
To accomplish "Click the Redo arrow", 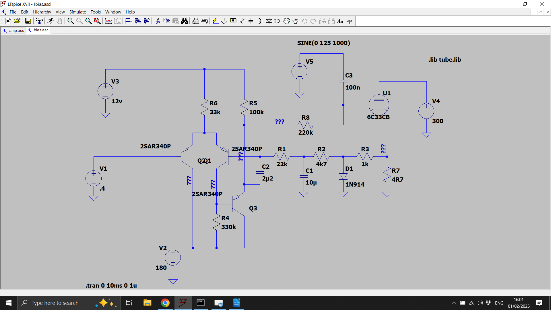I will (x=313, y=21).
